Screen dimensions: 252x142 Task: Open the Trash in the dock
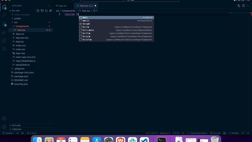[x=215, y=139]
